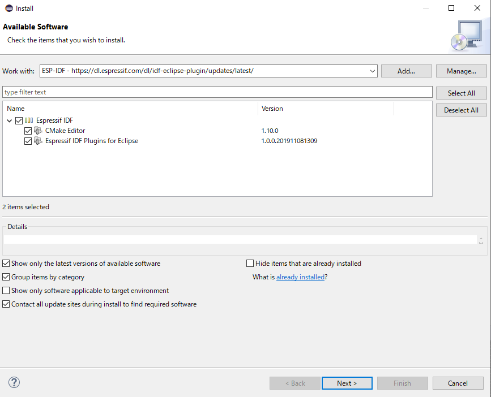Open the Work with dropdown arrow
491x397 pixels.
372,71
